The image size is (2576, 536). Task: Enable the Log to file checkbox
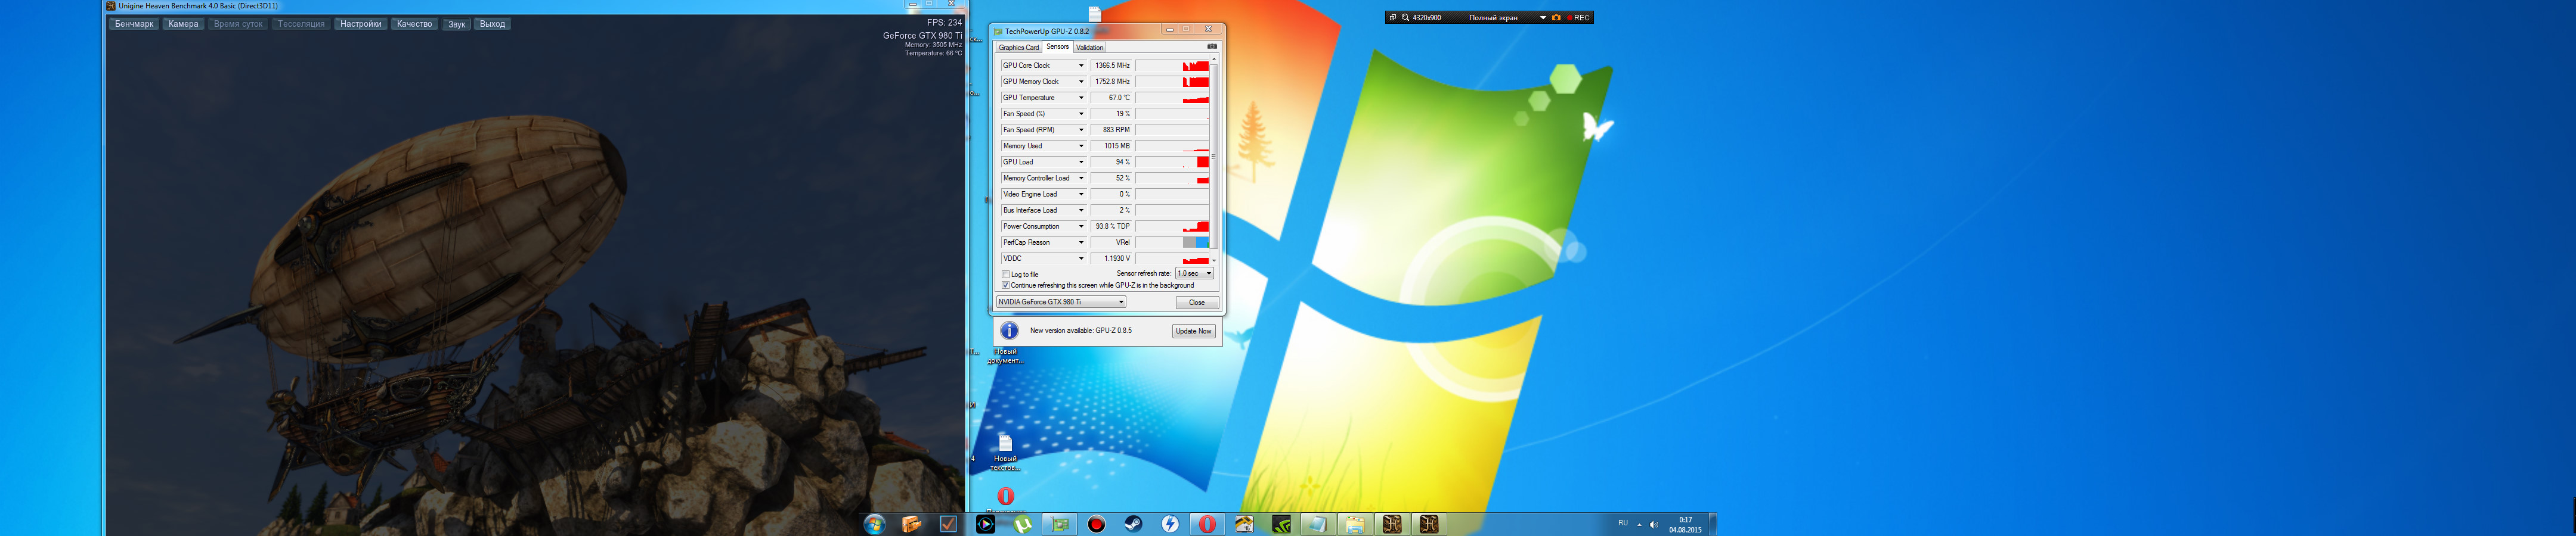[x=1006, y=275]
